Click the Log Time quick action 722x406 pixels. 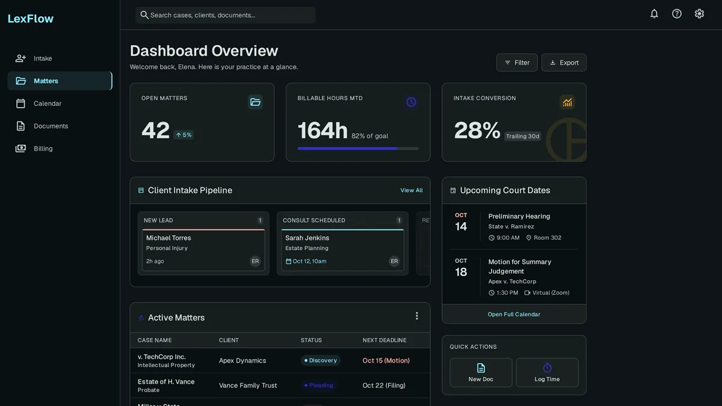click(547, 372)
